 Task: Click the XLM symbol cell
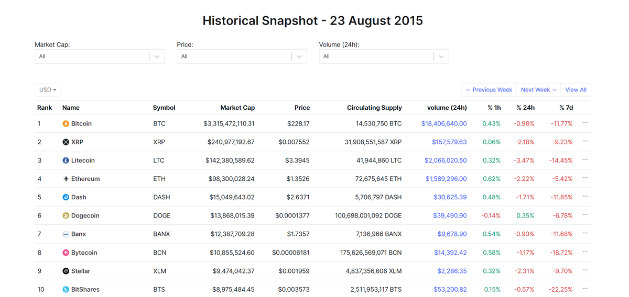[x=159, y=271]
